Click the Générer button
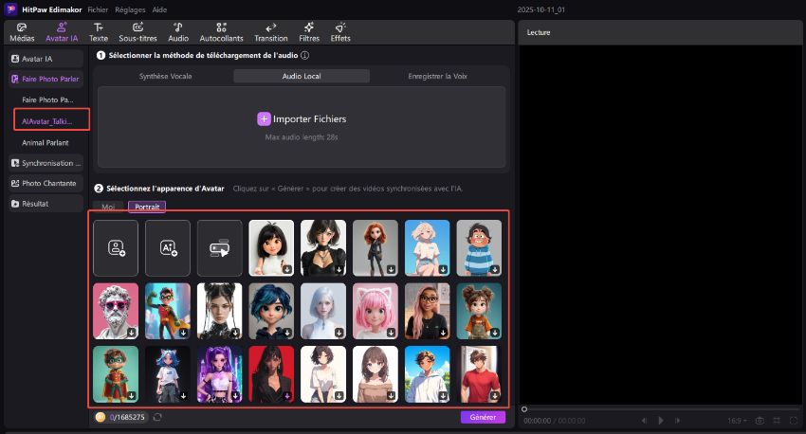Screen dimensions: 806x434 point(483,417)
